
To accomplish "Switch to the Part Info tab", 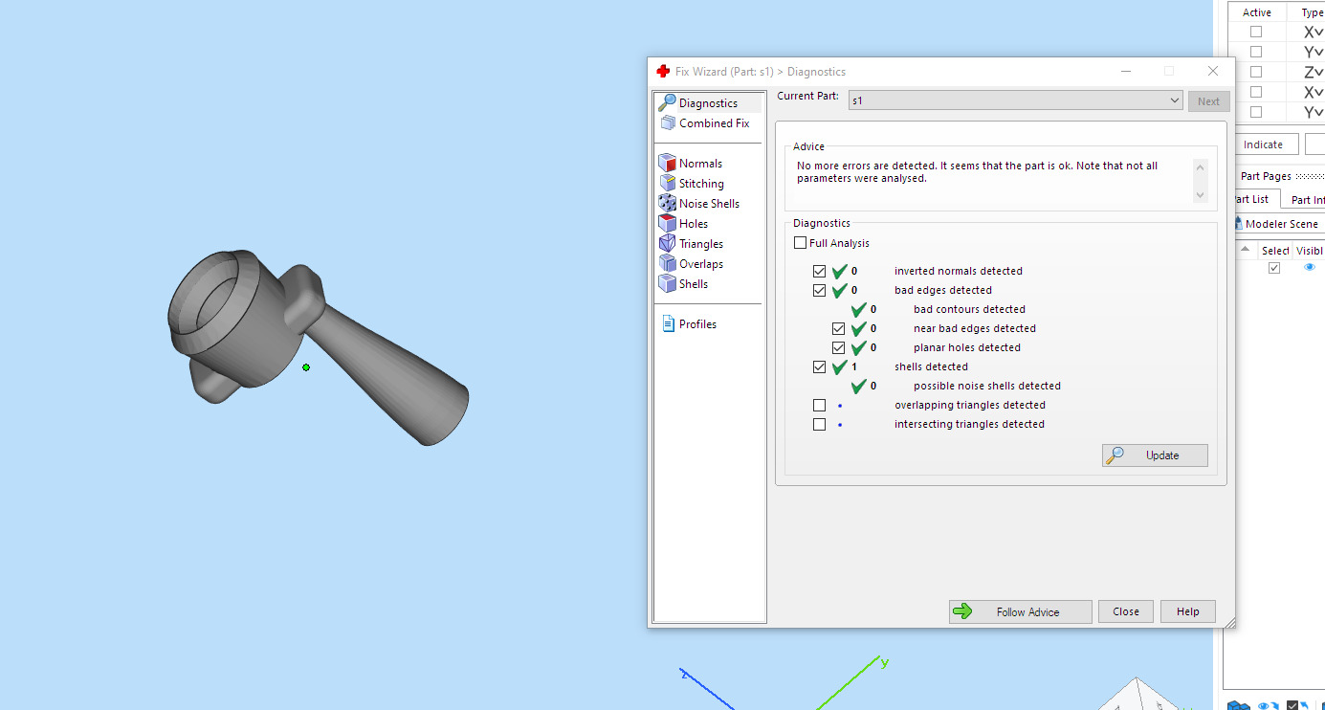I will click(x=1306, y=200).
